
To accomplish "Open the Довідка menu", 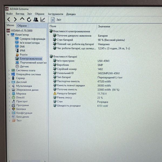I will [71, 14].
